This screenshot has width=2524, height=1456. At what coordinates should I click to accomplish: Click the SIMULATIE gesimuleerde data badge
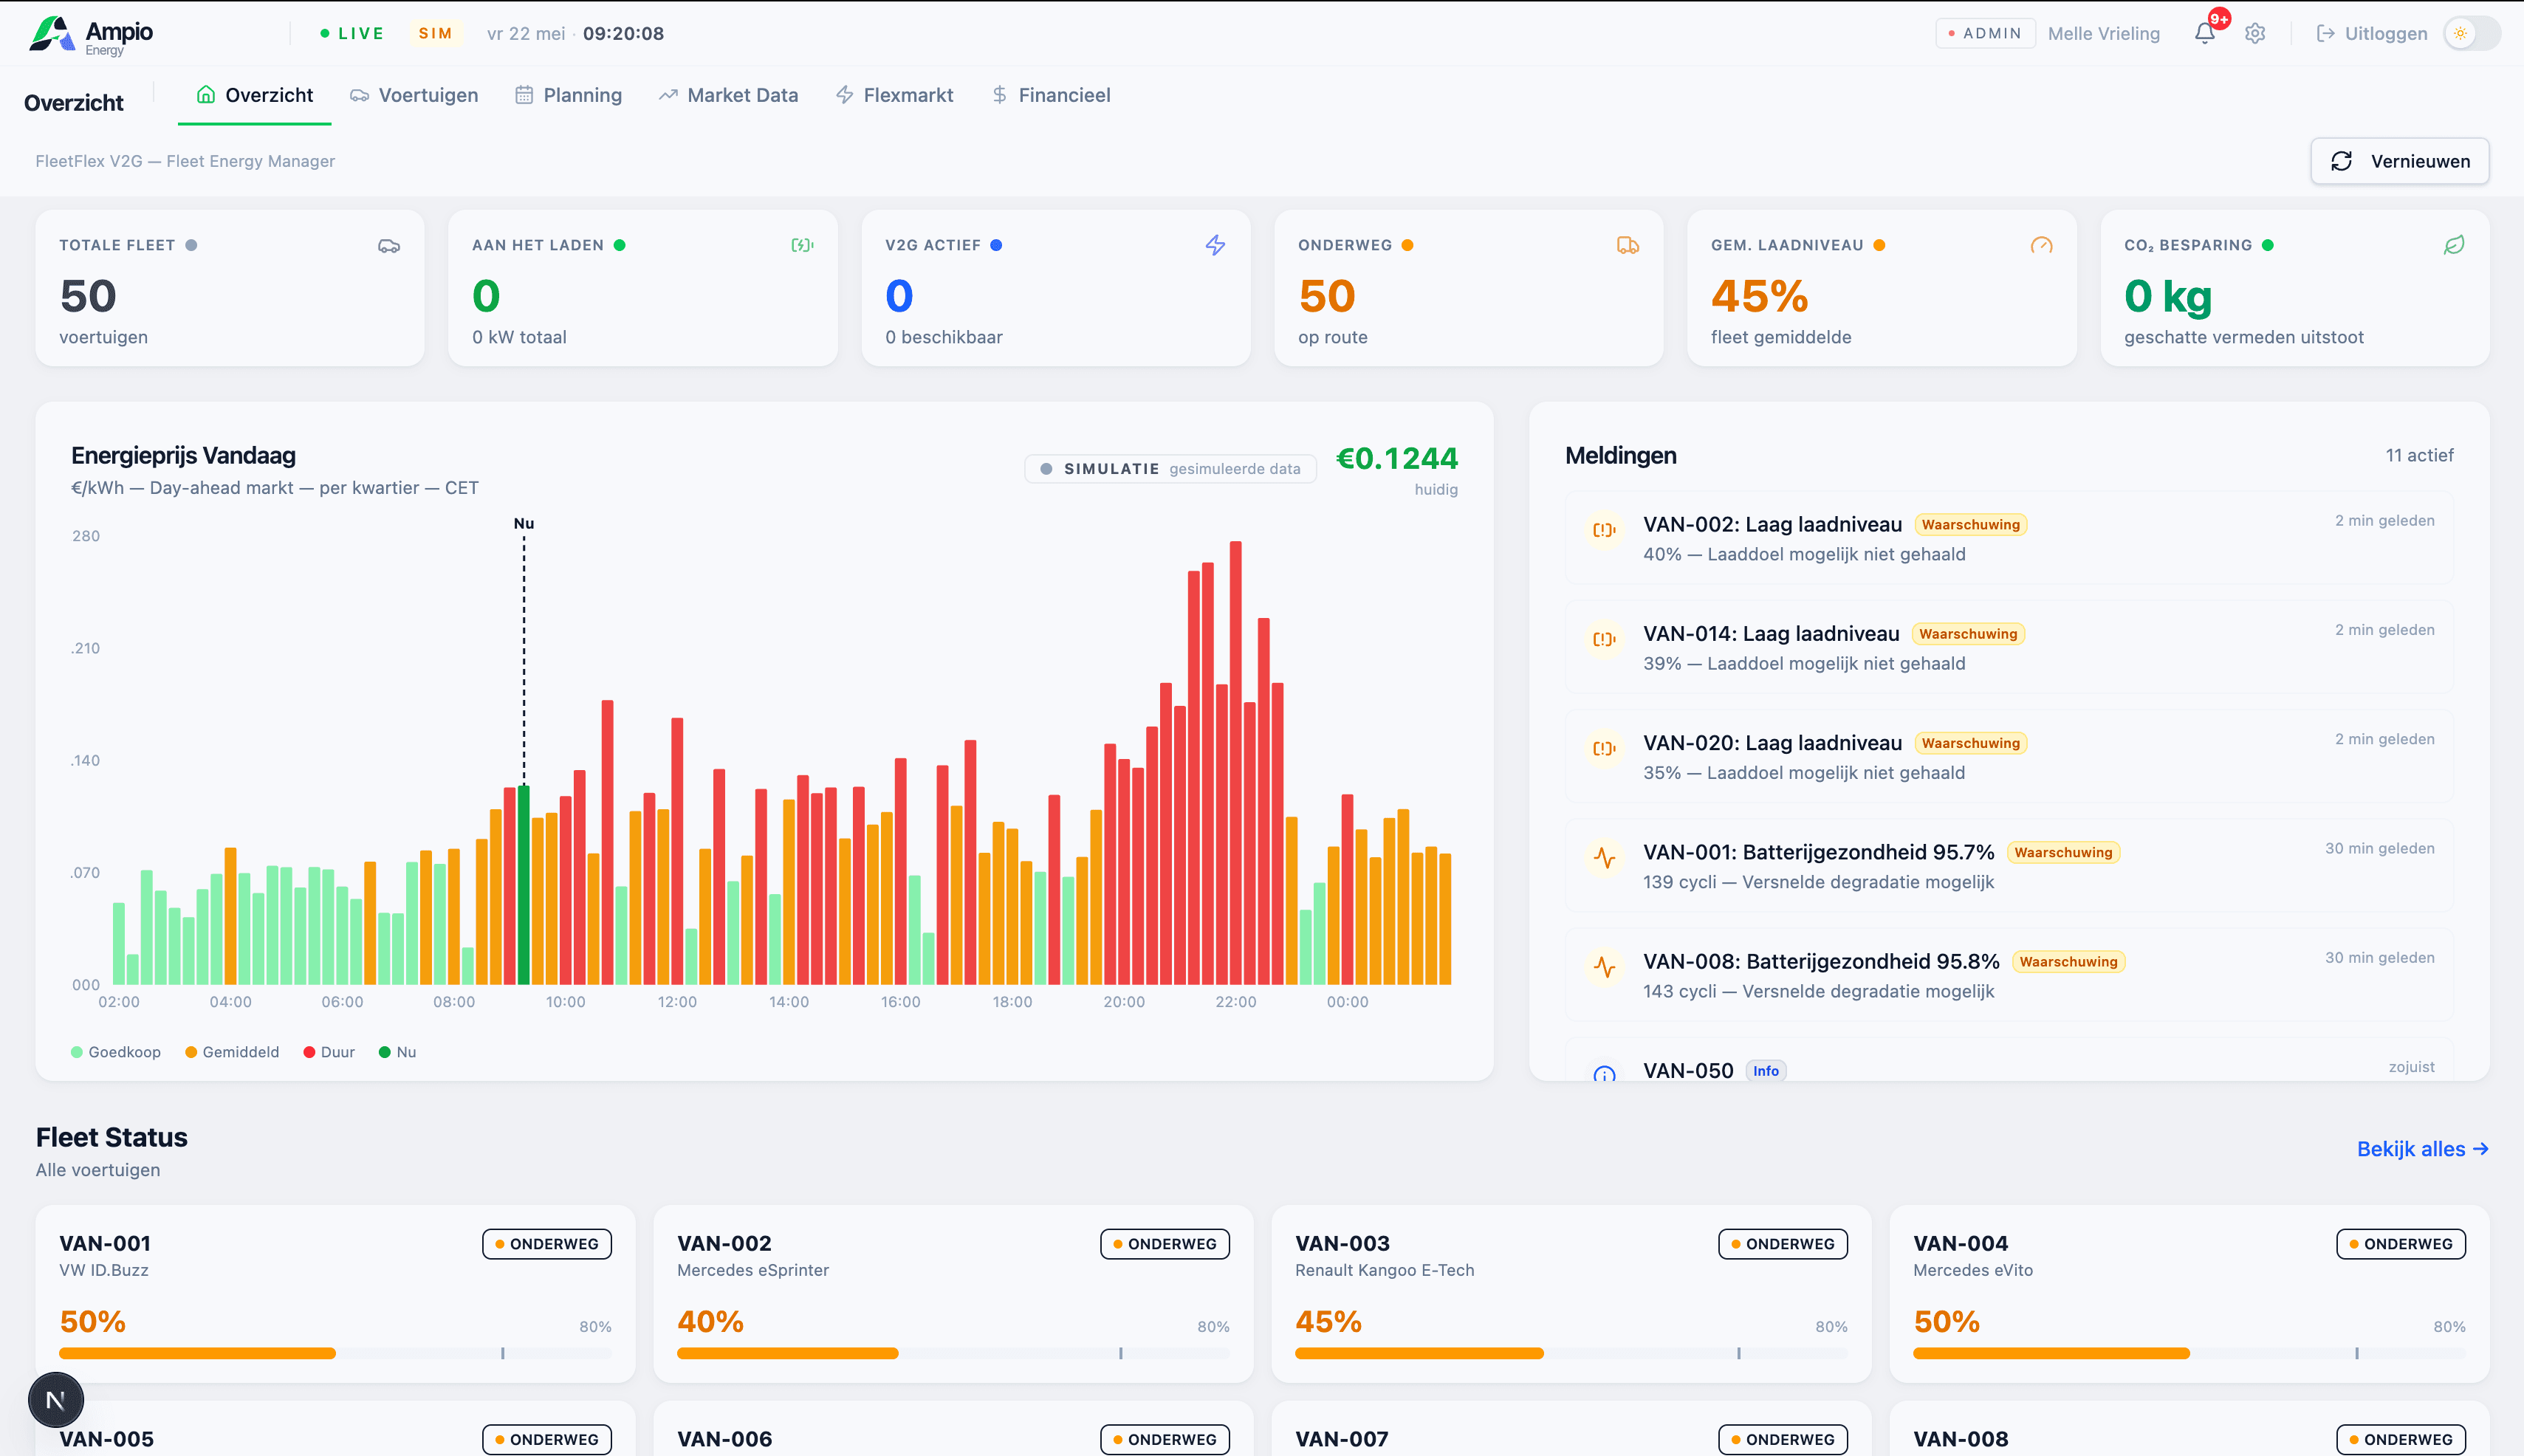pos(1170,468)
